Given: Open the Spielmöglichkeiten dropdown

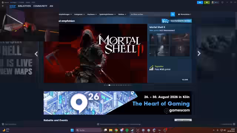Looking at the screenshot, I should click(x=107, y=14).
